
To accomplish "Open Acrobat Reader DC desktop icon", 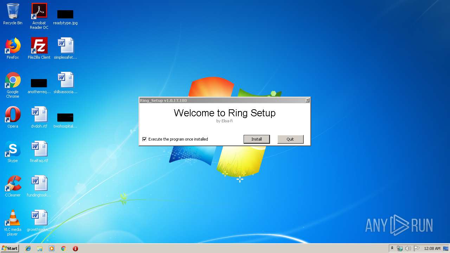I will coord(39,16).
